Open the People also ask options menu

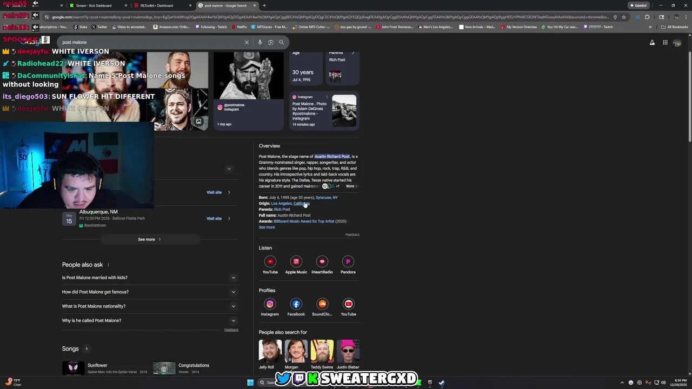pyautogui.click(x=108, y=265)
